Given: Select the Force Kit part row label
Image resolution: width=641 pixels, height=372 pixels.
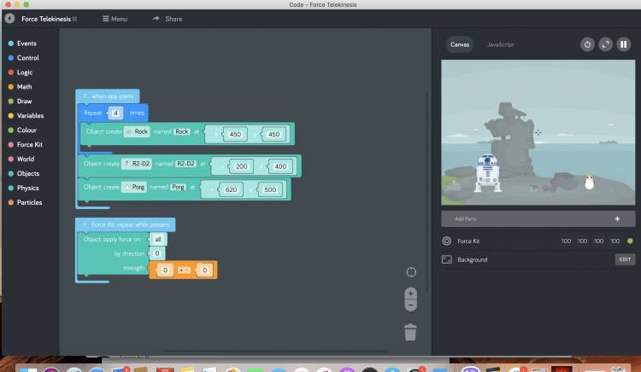Looking at the screenshot, I should coord(468,241).
